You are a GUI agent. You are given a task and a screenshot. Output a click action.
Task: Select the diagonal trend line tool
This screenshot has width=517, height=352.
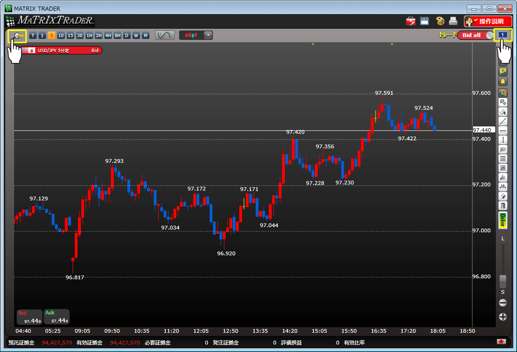[503, 121]
